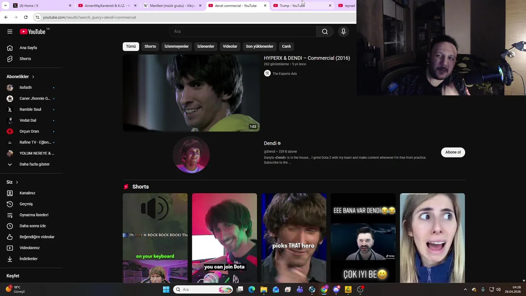Select the Tümü filter chip
The height and width of the screenshot is (296, 526).
tap(131, 46)
